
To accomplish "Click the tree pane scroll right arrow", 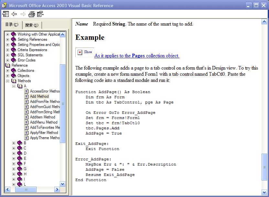I will coord(57,190).
